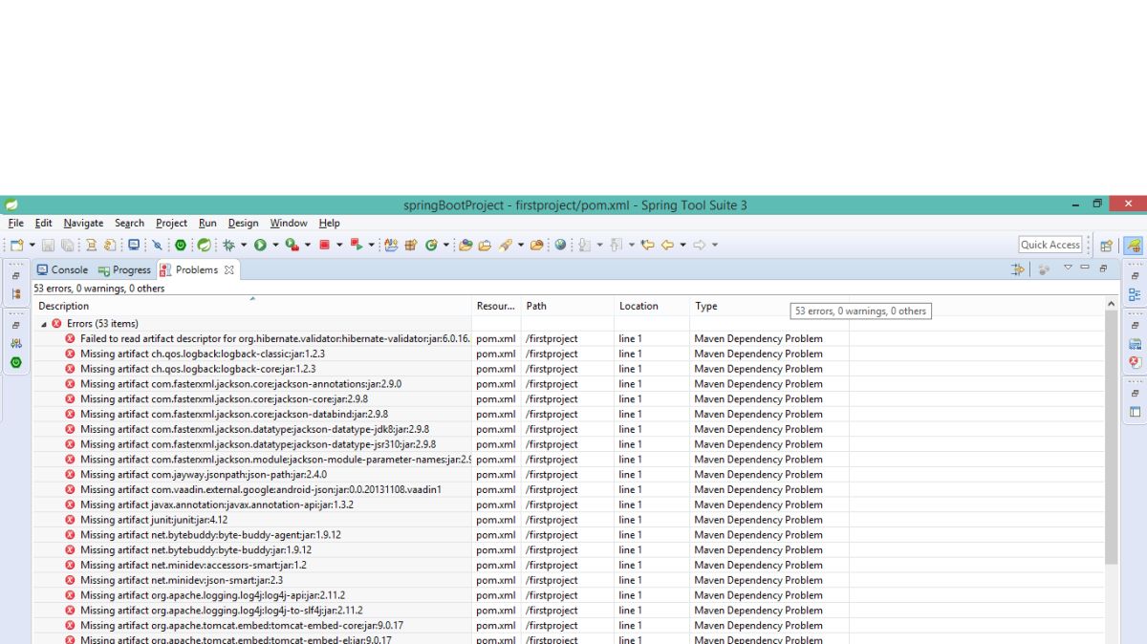Sort by the Type column header
The height and width of the screenshot is (644, 1147).
769,306
